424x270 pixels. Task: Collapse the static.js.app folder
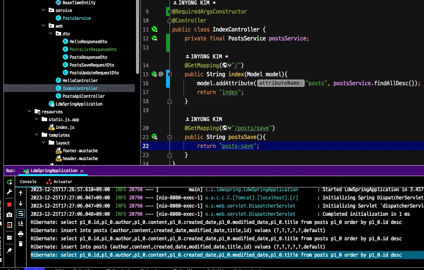click(37, 119)
